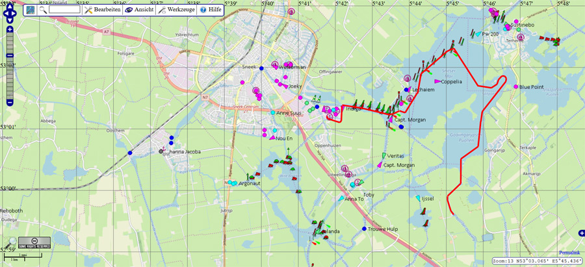The width and height of the screenshot is (585, 267).
Task: Select the Blue Point ship marker
Action: click(515, 86)
